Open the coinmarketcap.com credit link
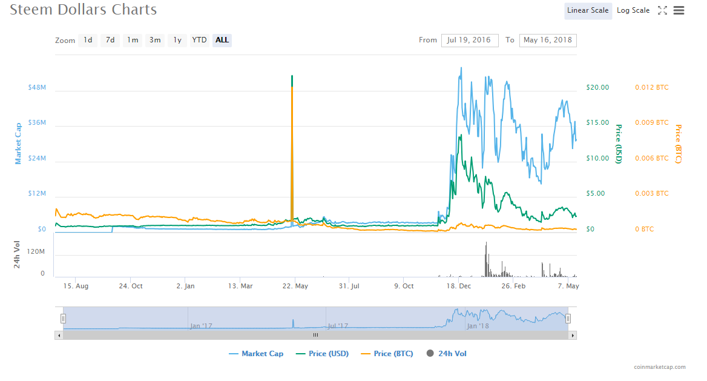Viewport: 707px width, 381px height. pos(660,367)
